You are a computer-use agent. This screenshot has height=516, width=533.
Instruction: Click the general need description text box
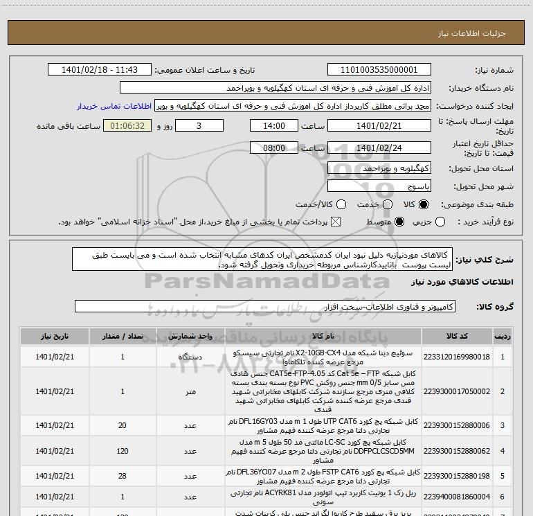(262, 260)
